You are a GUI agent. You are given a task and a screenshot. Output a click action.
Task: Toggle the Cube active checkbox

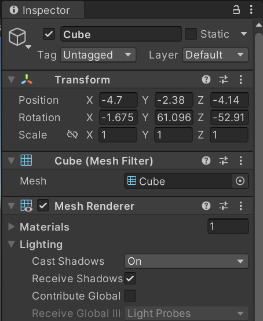click(x=49, y=34)
